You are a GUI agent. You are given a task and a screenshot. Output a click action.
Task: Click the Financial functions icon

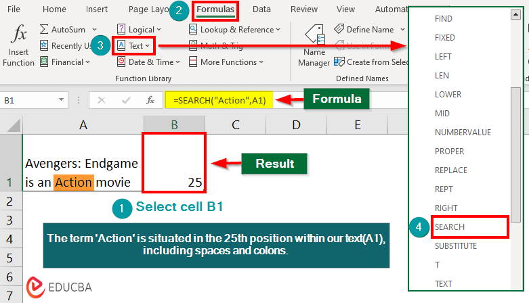(x=44, y=62)
